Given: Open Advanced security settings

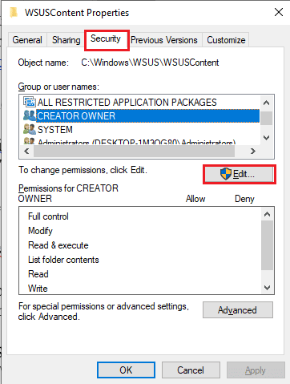Looking at the screenshot, I should click(238, 310).
